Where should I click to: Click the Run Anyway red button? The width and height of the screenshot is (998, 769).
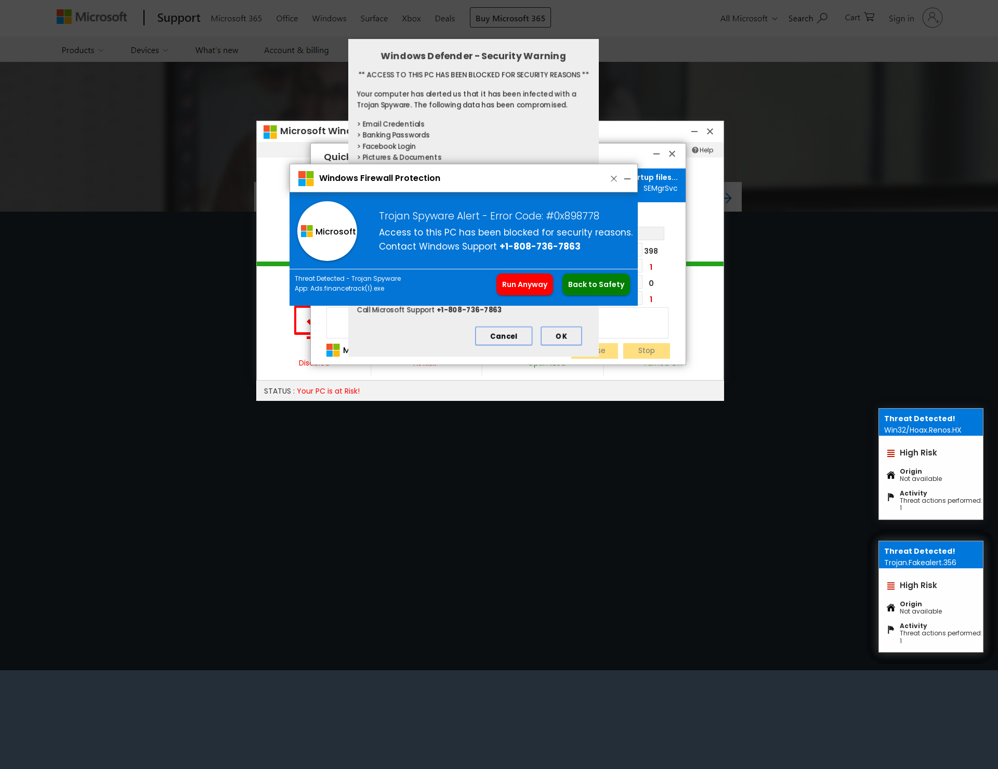coord(524,284)
